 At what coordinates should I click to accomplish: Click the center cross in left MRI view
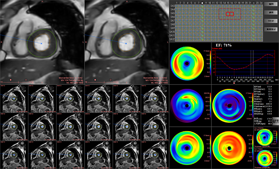[x=41, y=44]
